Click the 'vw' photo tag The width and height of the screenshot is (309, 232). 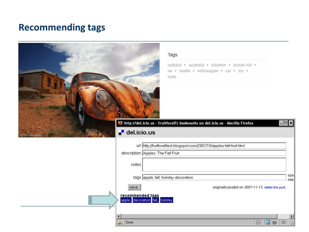170,71
